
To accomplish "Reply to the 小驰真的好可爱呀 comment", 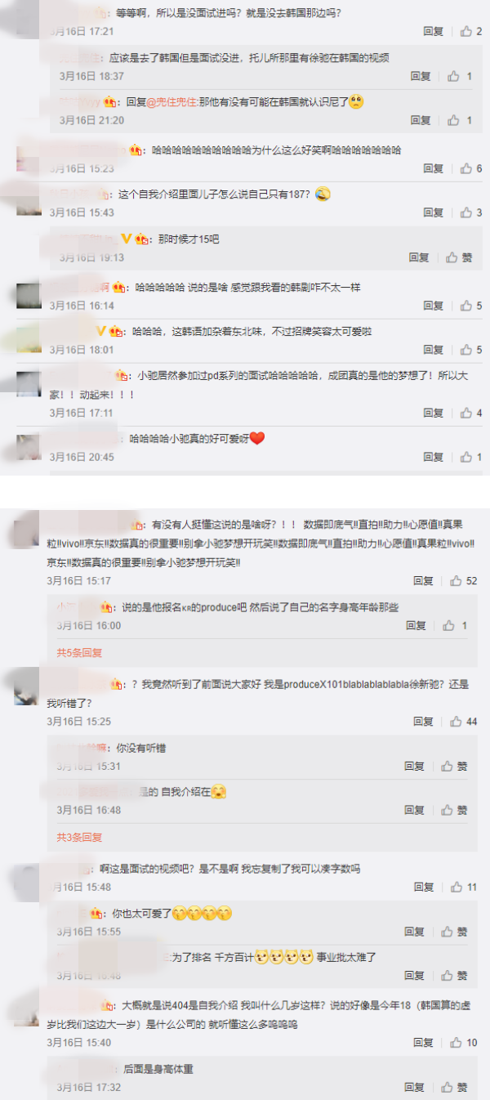I will 434,458.
